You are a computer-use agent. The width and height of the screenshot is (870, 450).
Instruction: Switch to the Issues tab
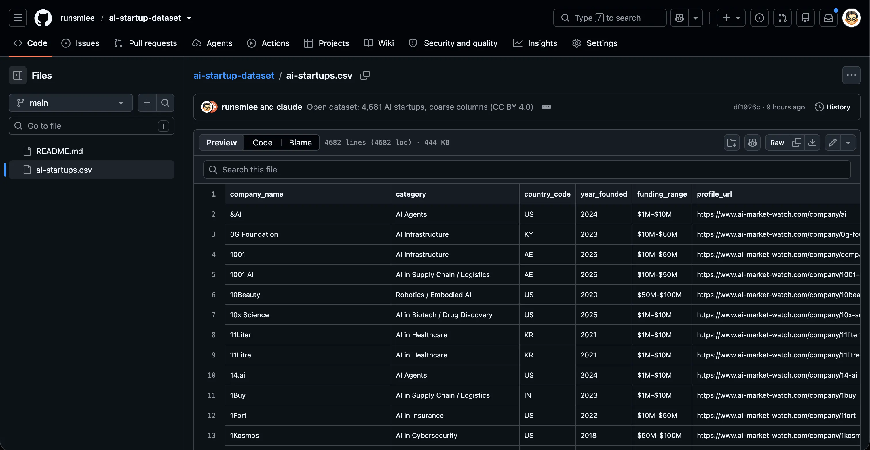(80, 43)
